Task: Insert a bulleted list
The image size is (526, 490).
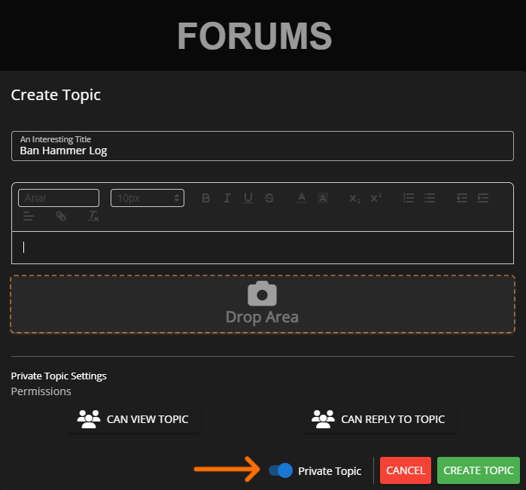Action: coord(430,198)
